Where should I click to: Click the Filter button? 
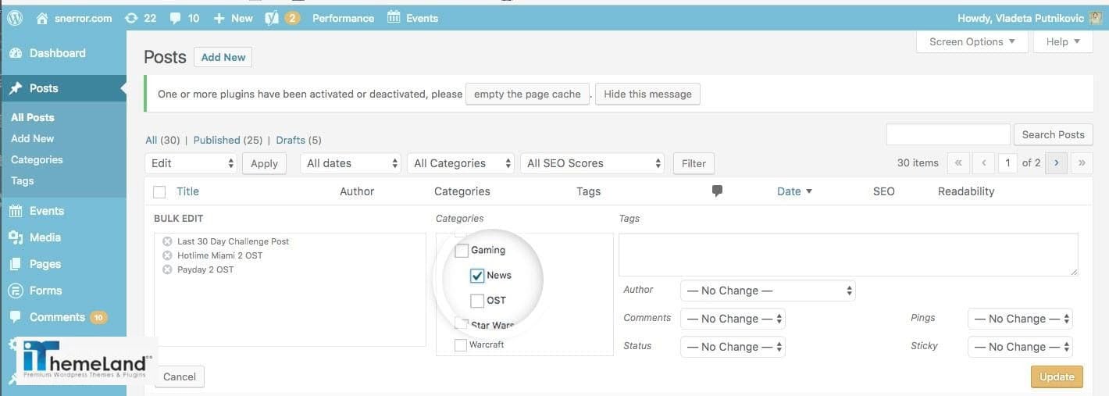click(694, 163)
